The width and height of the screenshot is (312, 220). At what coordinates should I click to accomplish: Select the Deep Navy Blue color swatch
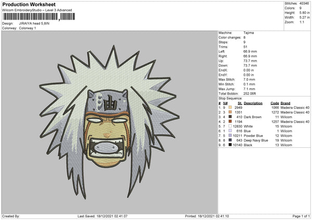coord(230,140)
